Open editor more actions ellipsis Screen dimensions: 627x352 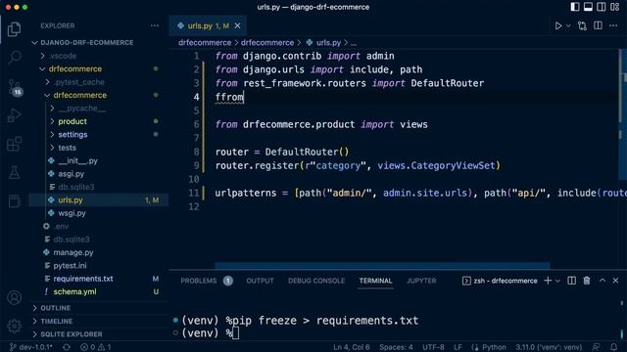pos(613,25)
